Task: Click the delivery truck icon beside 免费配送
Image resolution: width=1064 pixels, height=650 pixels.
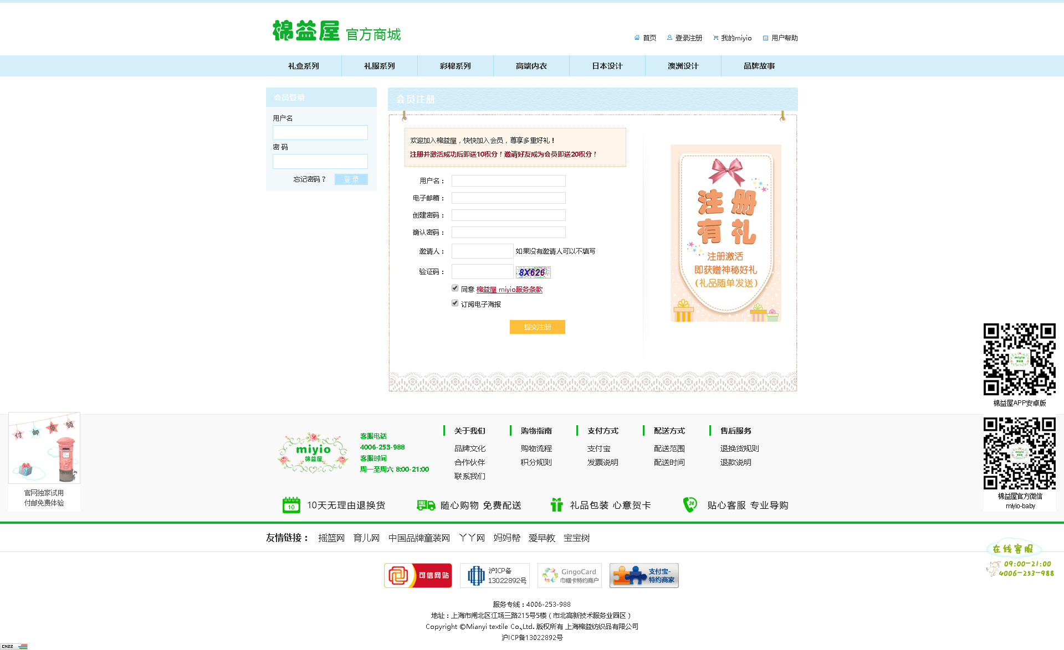Action: (x=426, y=505)
